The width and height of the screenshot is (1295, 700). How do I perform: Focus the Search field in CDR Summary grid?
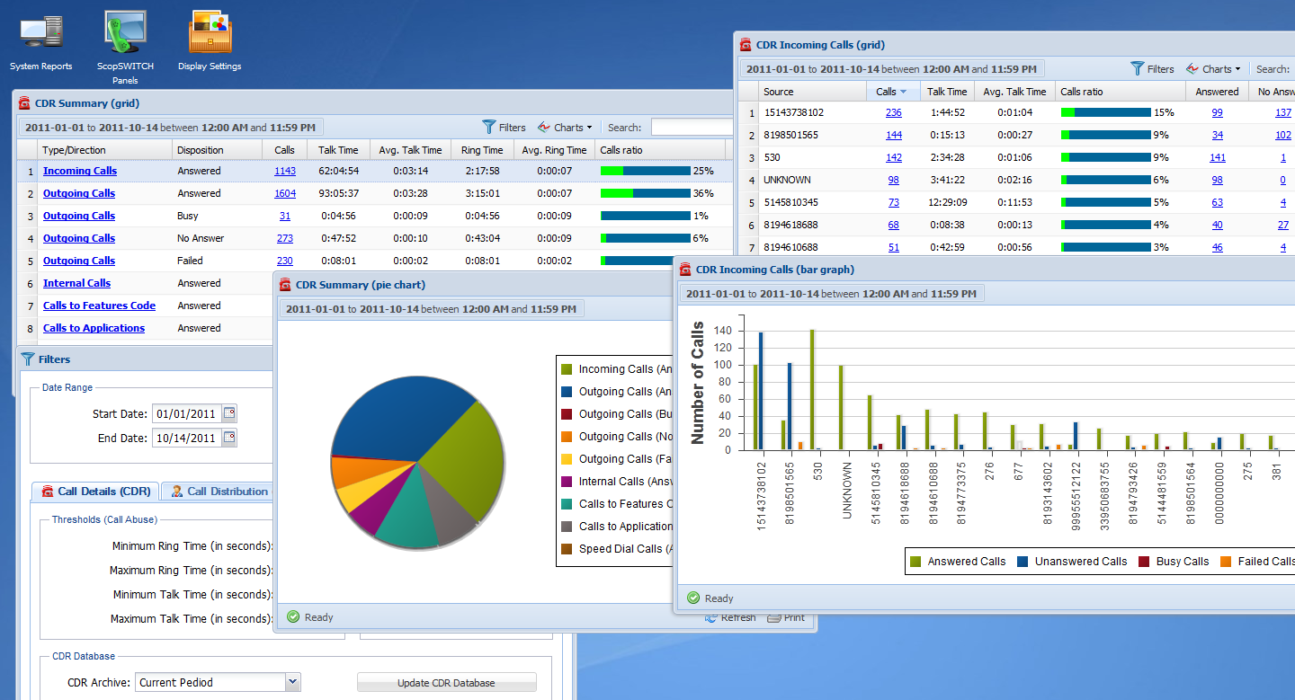(x=692, y=128)
